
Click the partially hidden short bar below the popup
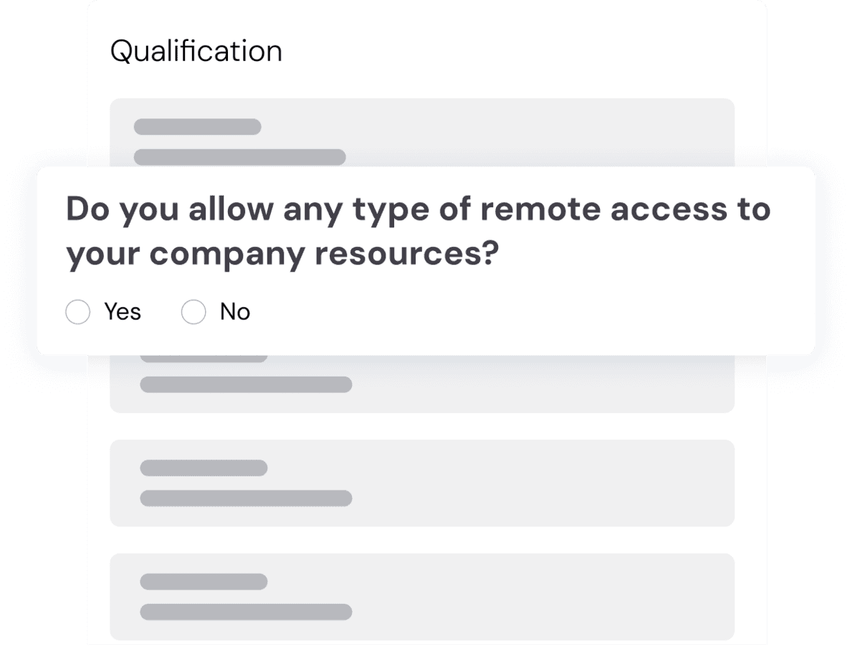204,358
